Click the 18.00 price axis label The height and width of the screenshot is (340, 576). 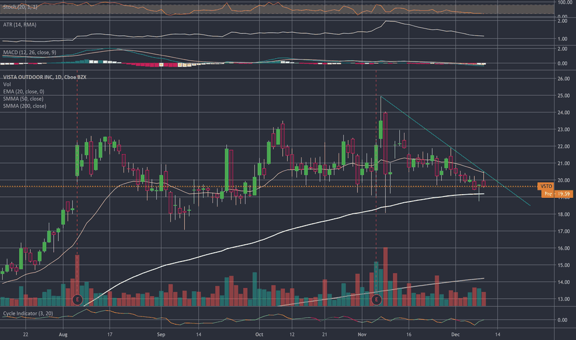(564, 215)
